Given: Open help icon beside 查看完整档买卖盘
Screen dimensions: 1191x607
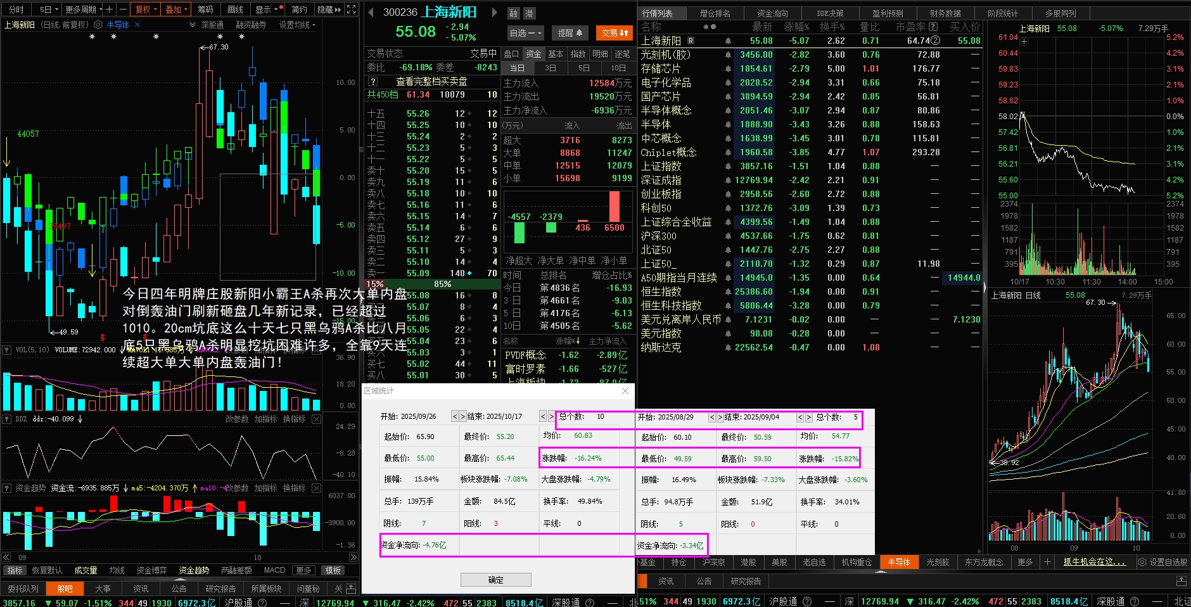Looking at the screenshot, I should (x=373, y=81).
